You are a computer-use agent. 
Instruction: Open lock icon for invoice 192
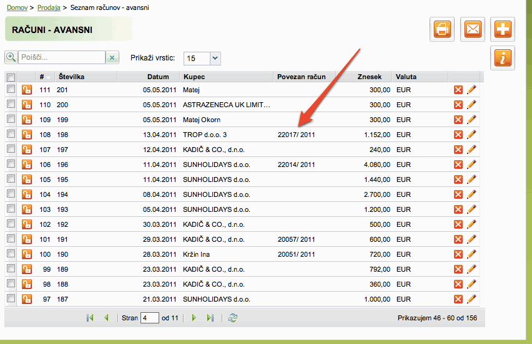click(27, 224)
